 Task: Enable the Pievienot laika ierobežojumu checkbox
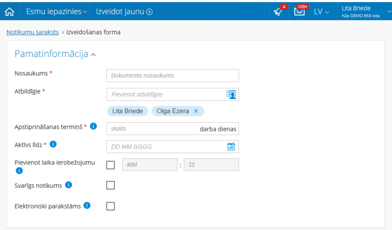click(110, 165)
